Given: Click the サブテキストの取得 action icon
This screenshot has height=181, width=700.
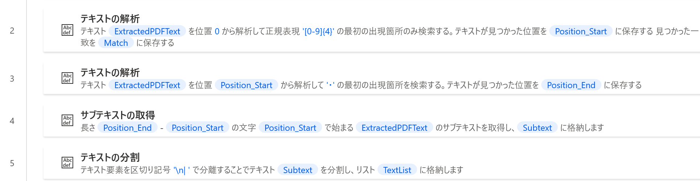Looking at the screenshot, I should pos(67,121).
